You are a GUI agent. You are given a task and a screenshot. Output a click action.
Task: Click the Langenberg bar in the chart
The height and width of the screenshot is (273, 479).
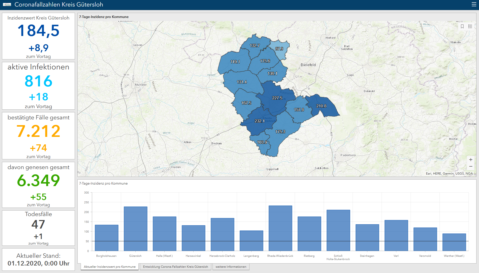[x=251, y=241]
